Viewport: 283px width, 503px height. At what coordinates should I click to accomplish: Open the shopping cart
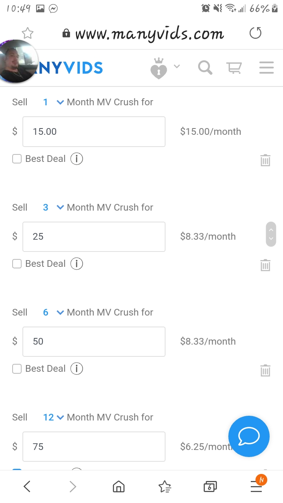[x=234, y=68]
